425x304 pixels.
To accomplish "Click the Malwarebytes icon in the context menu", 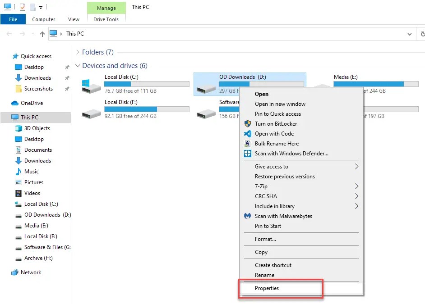I will coord(247,216).
